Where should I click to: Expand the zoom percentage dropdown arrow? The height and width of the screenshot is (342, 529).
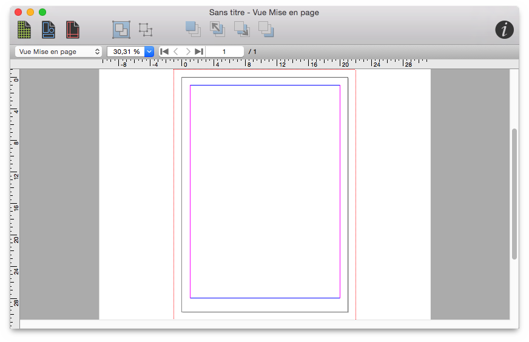(149, 52)
